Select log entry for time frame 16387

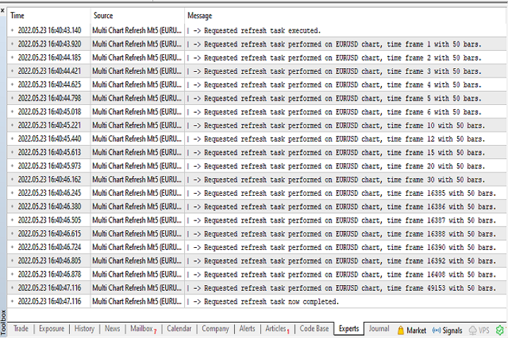pos(258,220)
